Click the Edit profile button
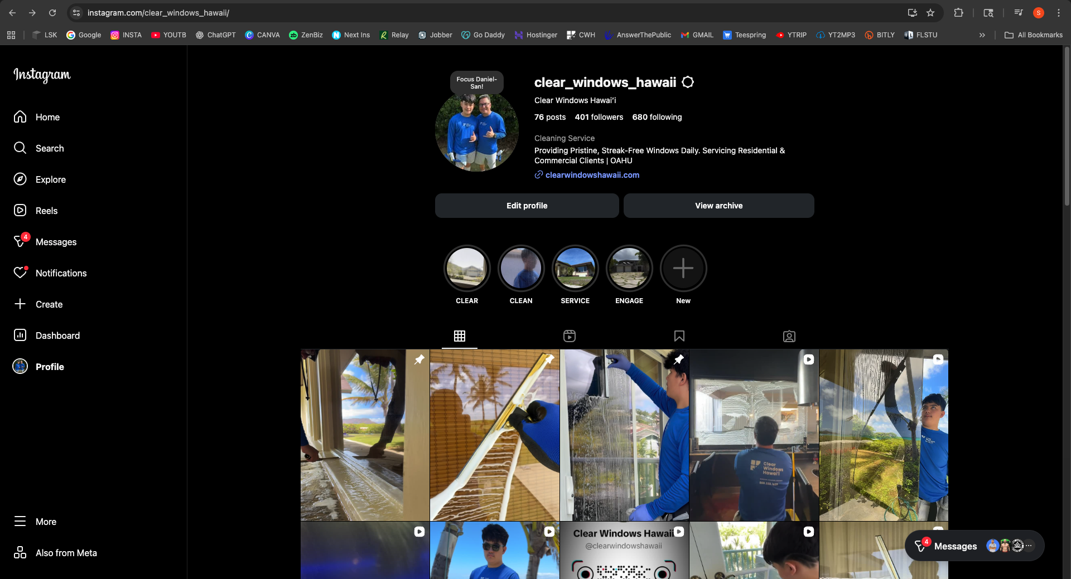The width and height of the screenshot is (1071, 579). tap(526, 206)
